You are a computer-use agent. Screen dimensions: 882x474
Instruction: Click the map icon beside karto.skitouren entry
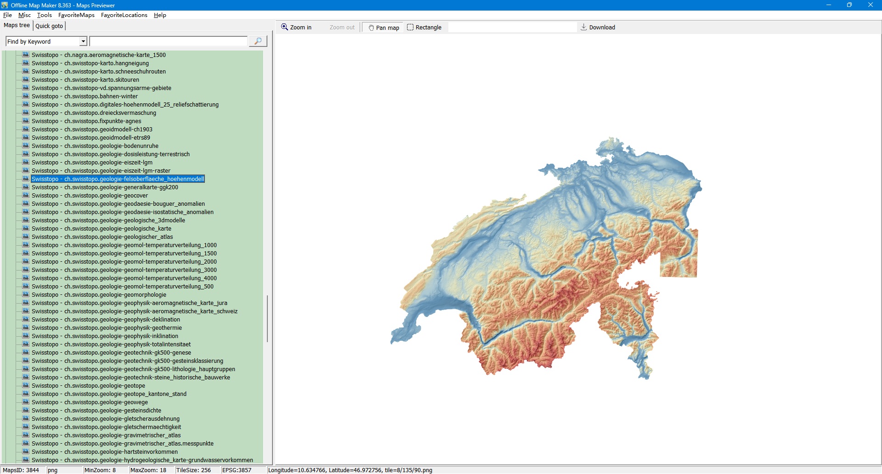[x=26, y=79]
